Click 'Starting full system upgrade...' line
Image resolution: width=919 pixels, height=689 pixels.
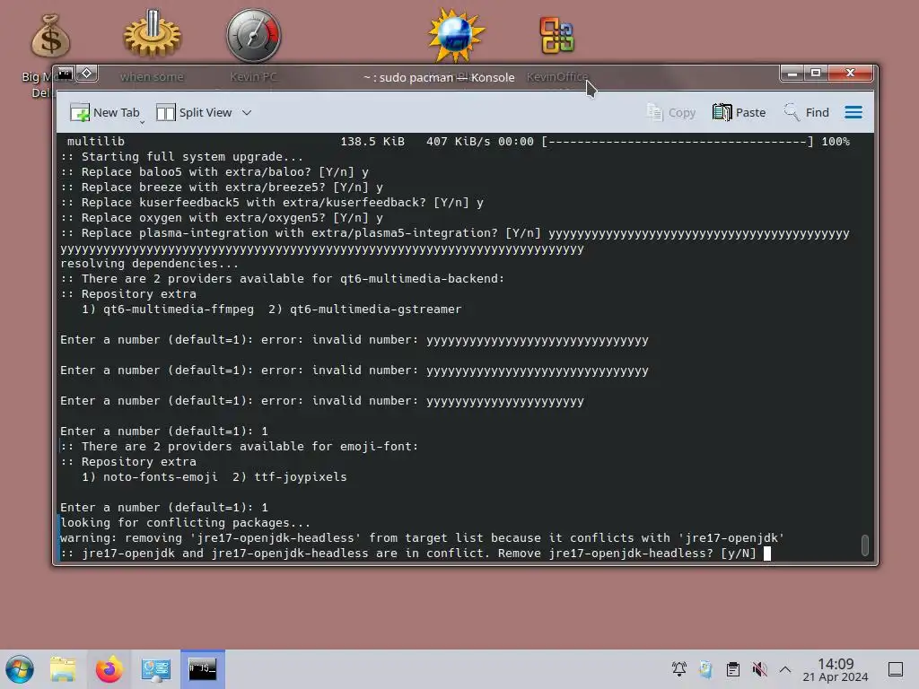pyautogui.click(x=181, y=156)
